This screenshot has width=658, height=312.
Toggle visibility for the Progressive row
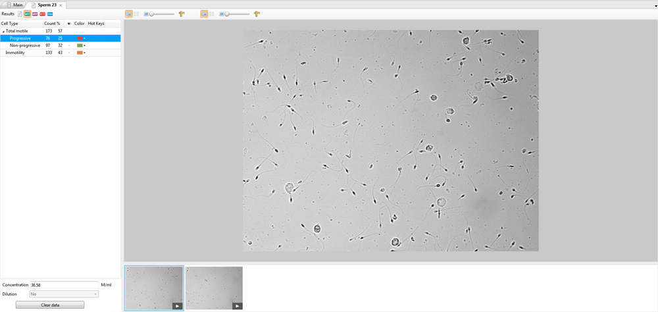[69, 38]
